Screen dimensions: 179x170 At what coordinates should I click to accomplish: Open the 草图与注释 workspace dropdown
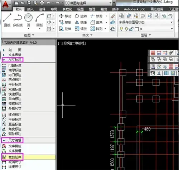point(88,3)
